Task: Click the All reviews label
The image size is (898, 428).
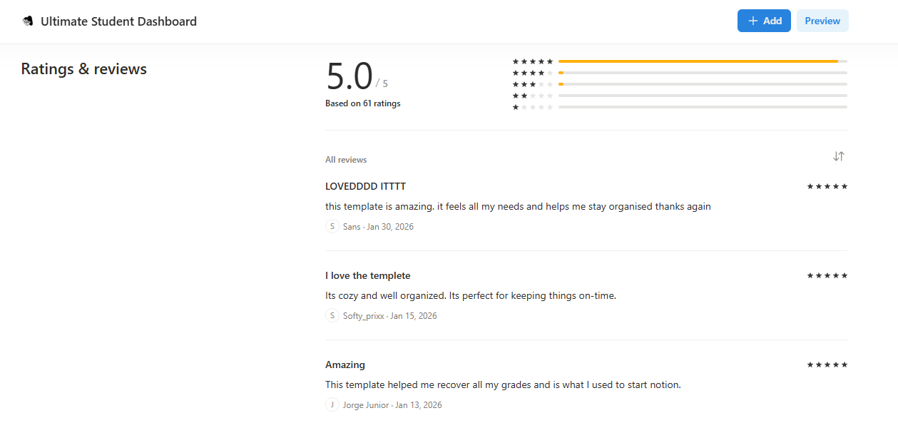Action: pos(346,160)
